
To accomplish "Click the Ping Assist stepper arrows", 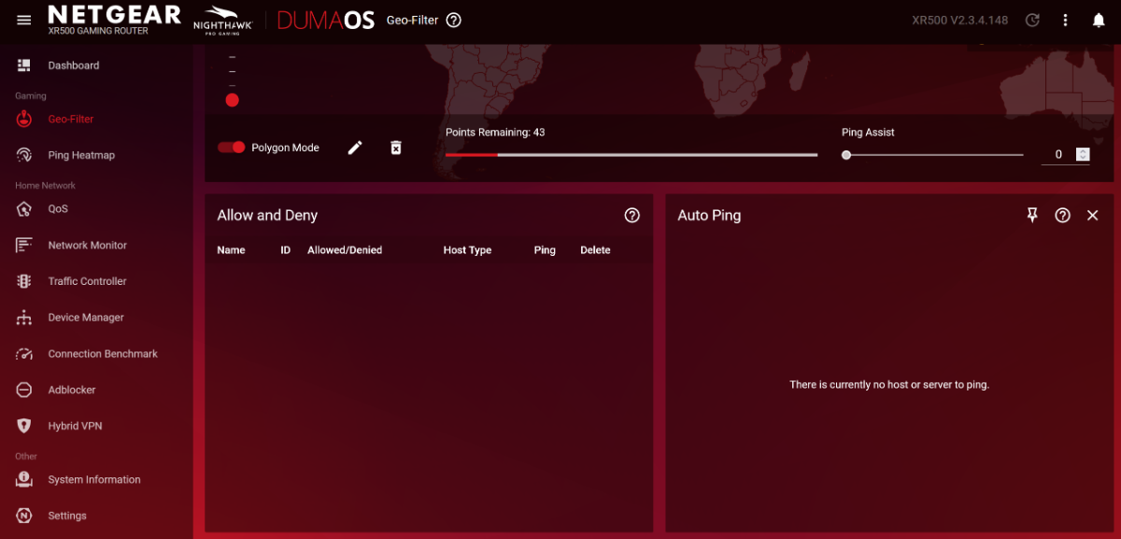I will click(1083, 155).
